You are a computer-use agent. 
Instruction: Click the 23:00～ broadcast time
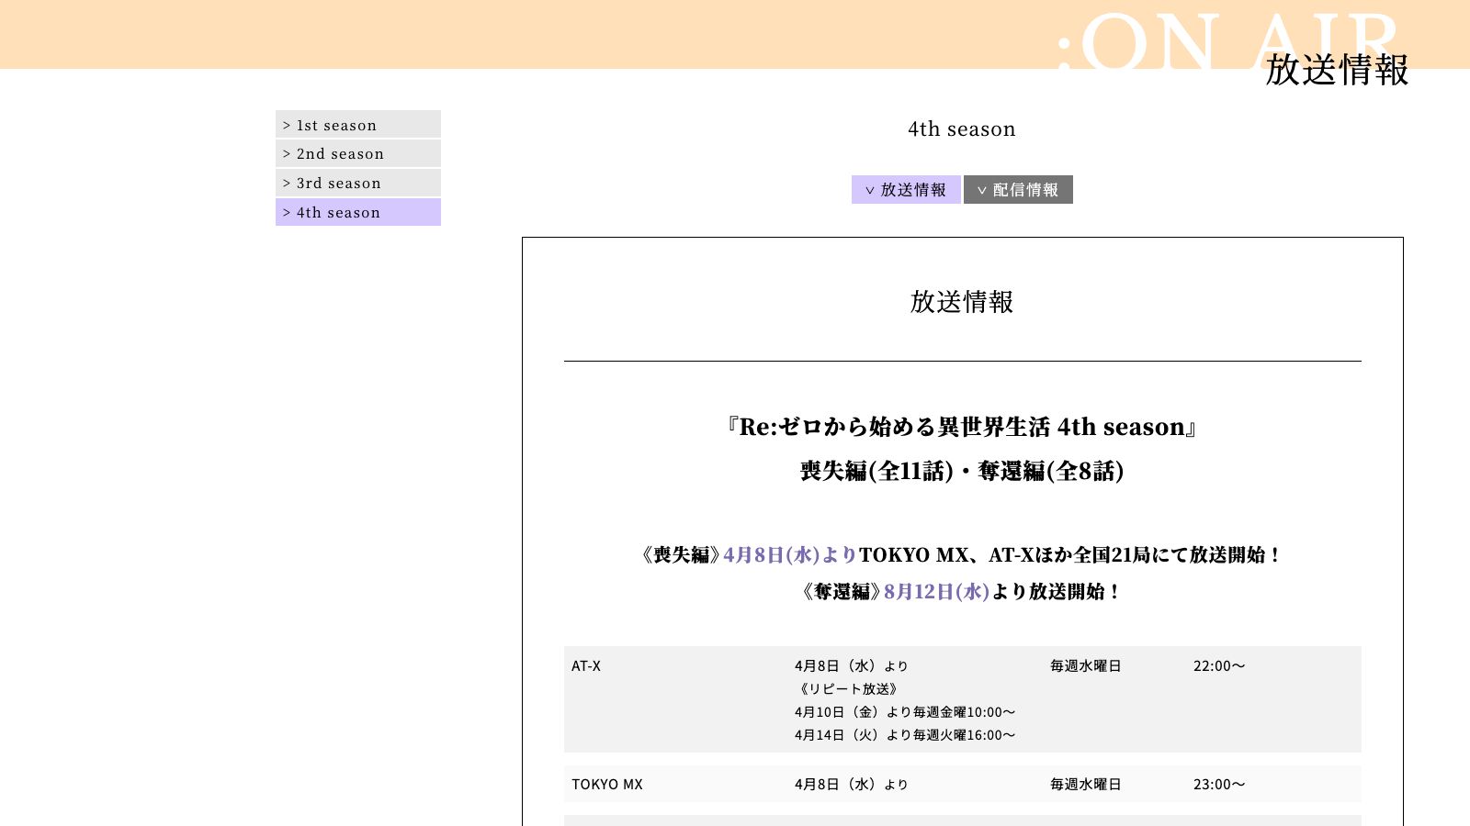click(x=1219, y=785)
